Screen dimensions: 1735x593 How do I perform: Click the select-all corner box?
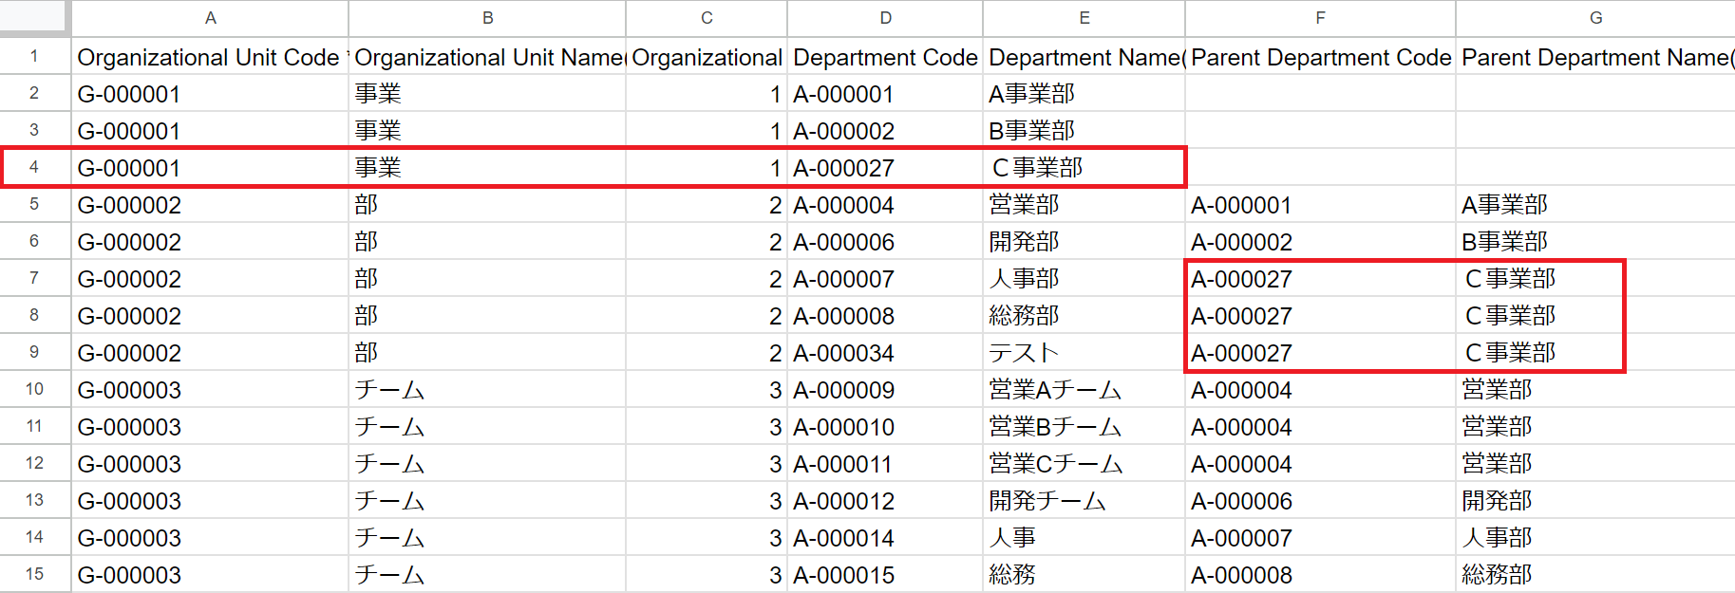pos(34,17)
